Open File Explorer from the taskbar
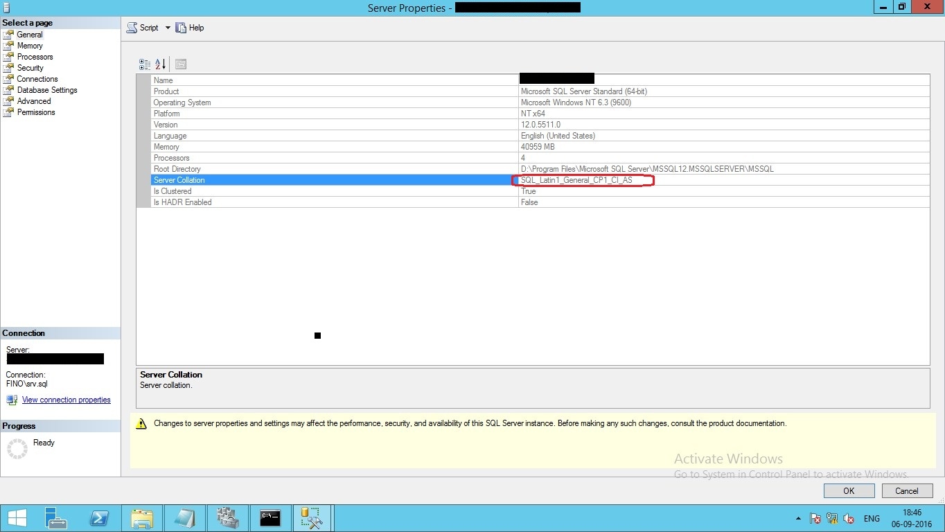 [x=142, y=518]
